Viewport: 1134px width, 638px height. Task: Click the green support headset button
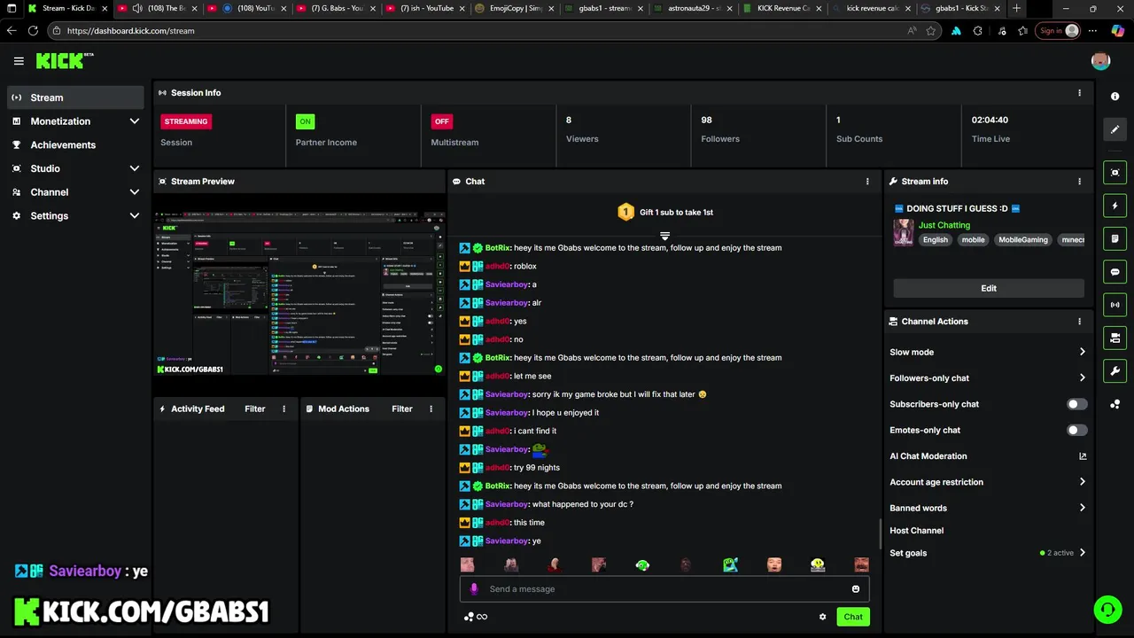click(1107, 610)
